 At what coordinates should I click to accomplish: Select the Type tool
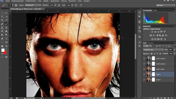click(x=6, y=38)
